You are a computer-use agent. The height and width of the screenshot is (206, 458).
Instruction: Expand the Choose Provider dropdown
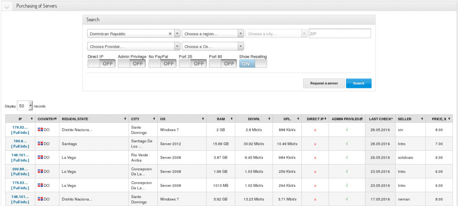click(x=134, y=46)
